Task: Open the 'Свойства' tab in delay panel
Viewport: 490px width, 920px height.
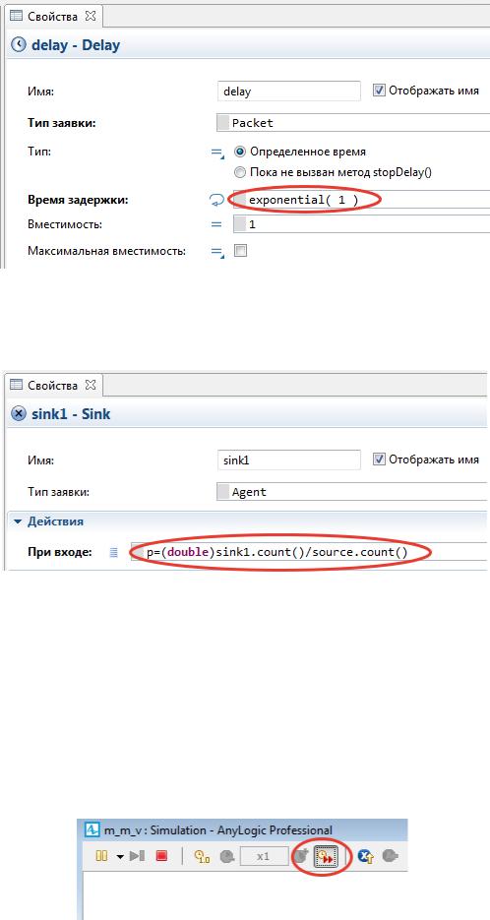Action: pos(52,17)
